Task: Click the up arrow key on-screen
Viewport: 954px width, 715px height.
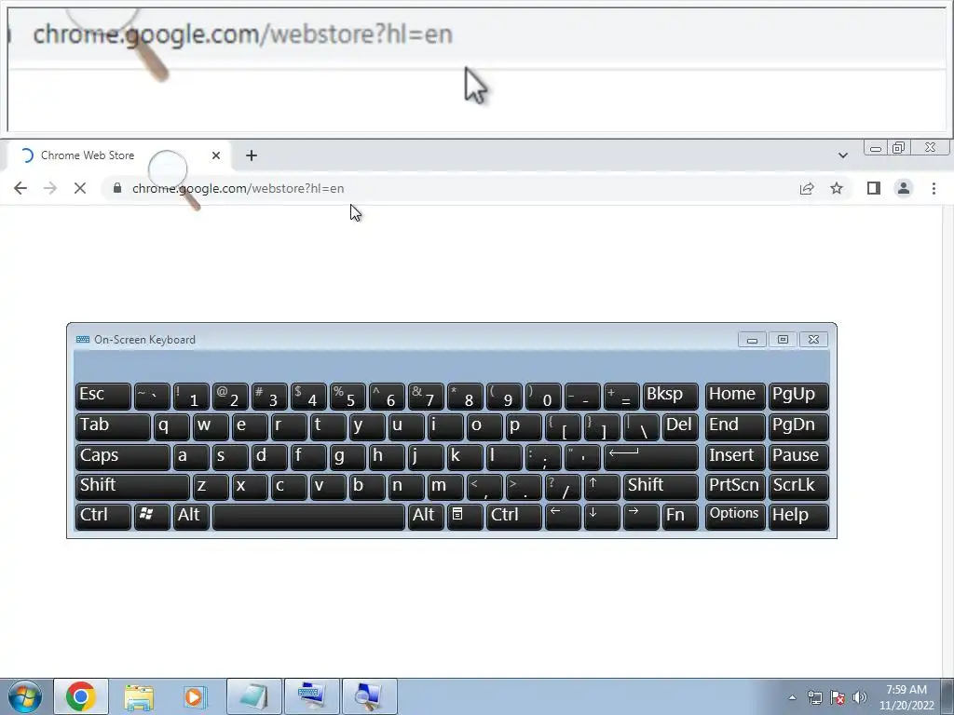Action: 603,487
